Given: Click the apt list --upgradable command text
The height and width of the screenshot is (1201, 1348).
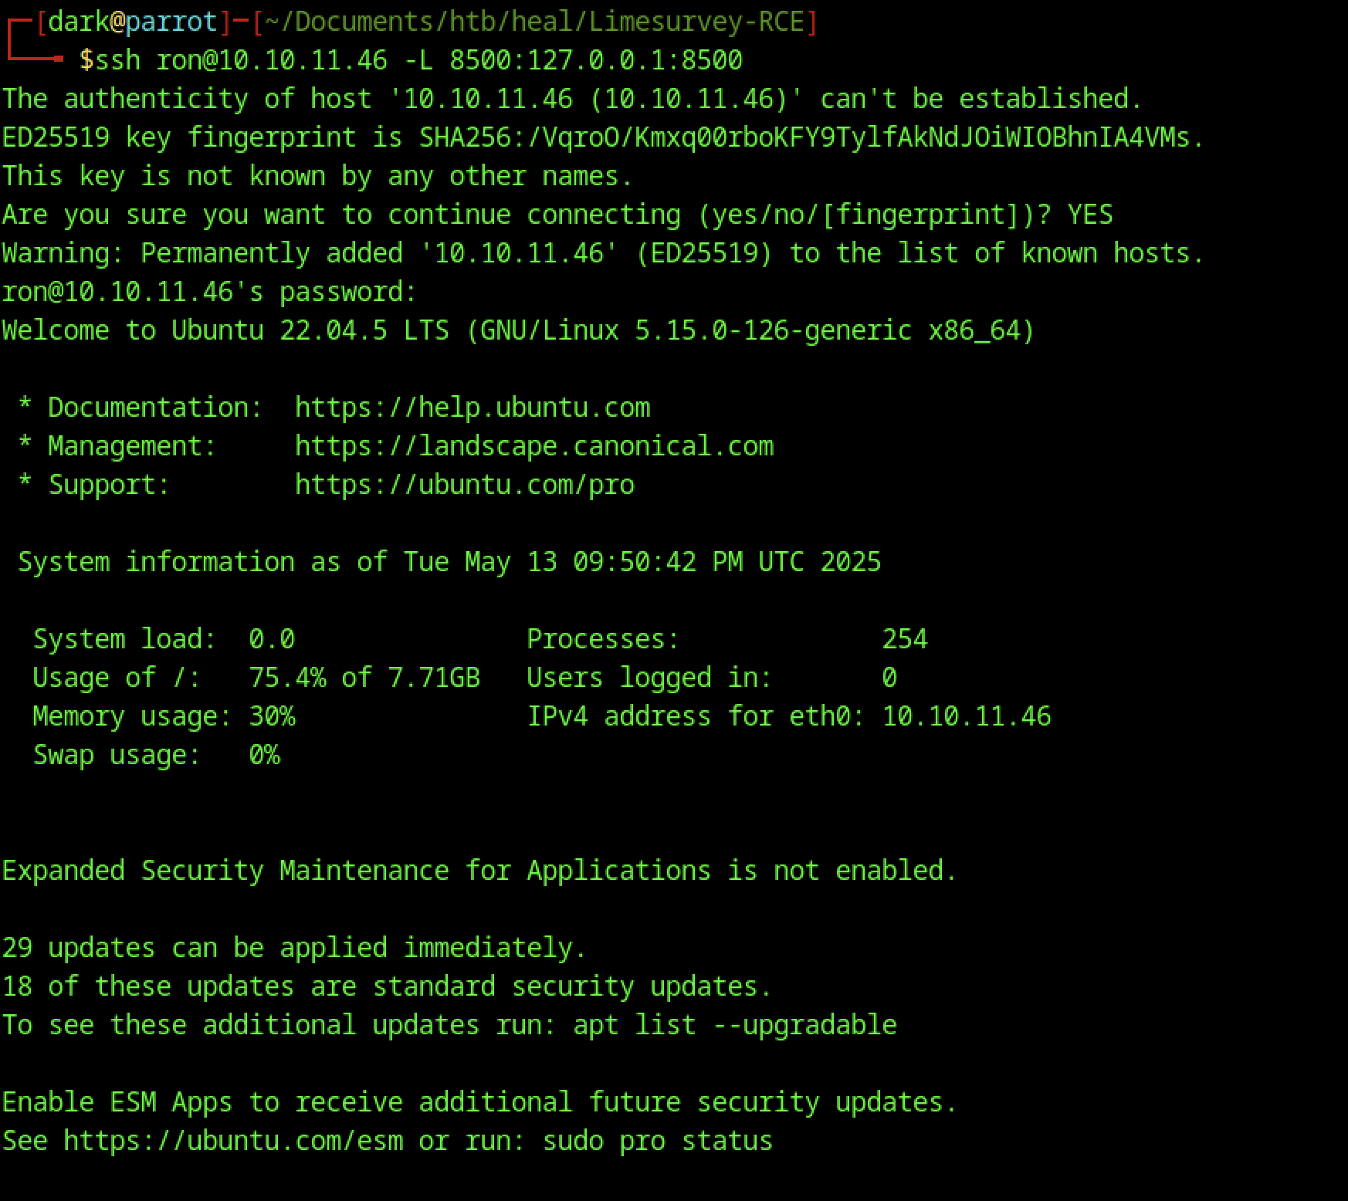Looking at the screenshot, I should [x=734, y=1025].
